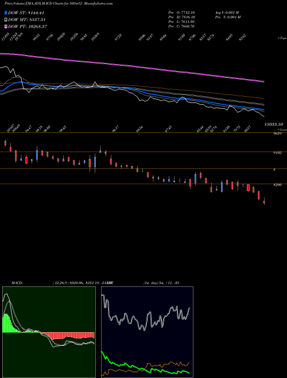Select the DOW ST: 8144.41 legend label
287x378 pixels.
point(26,13)
